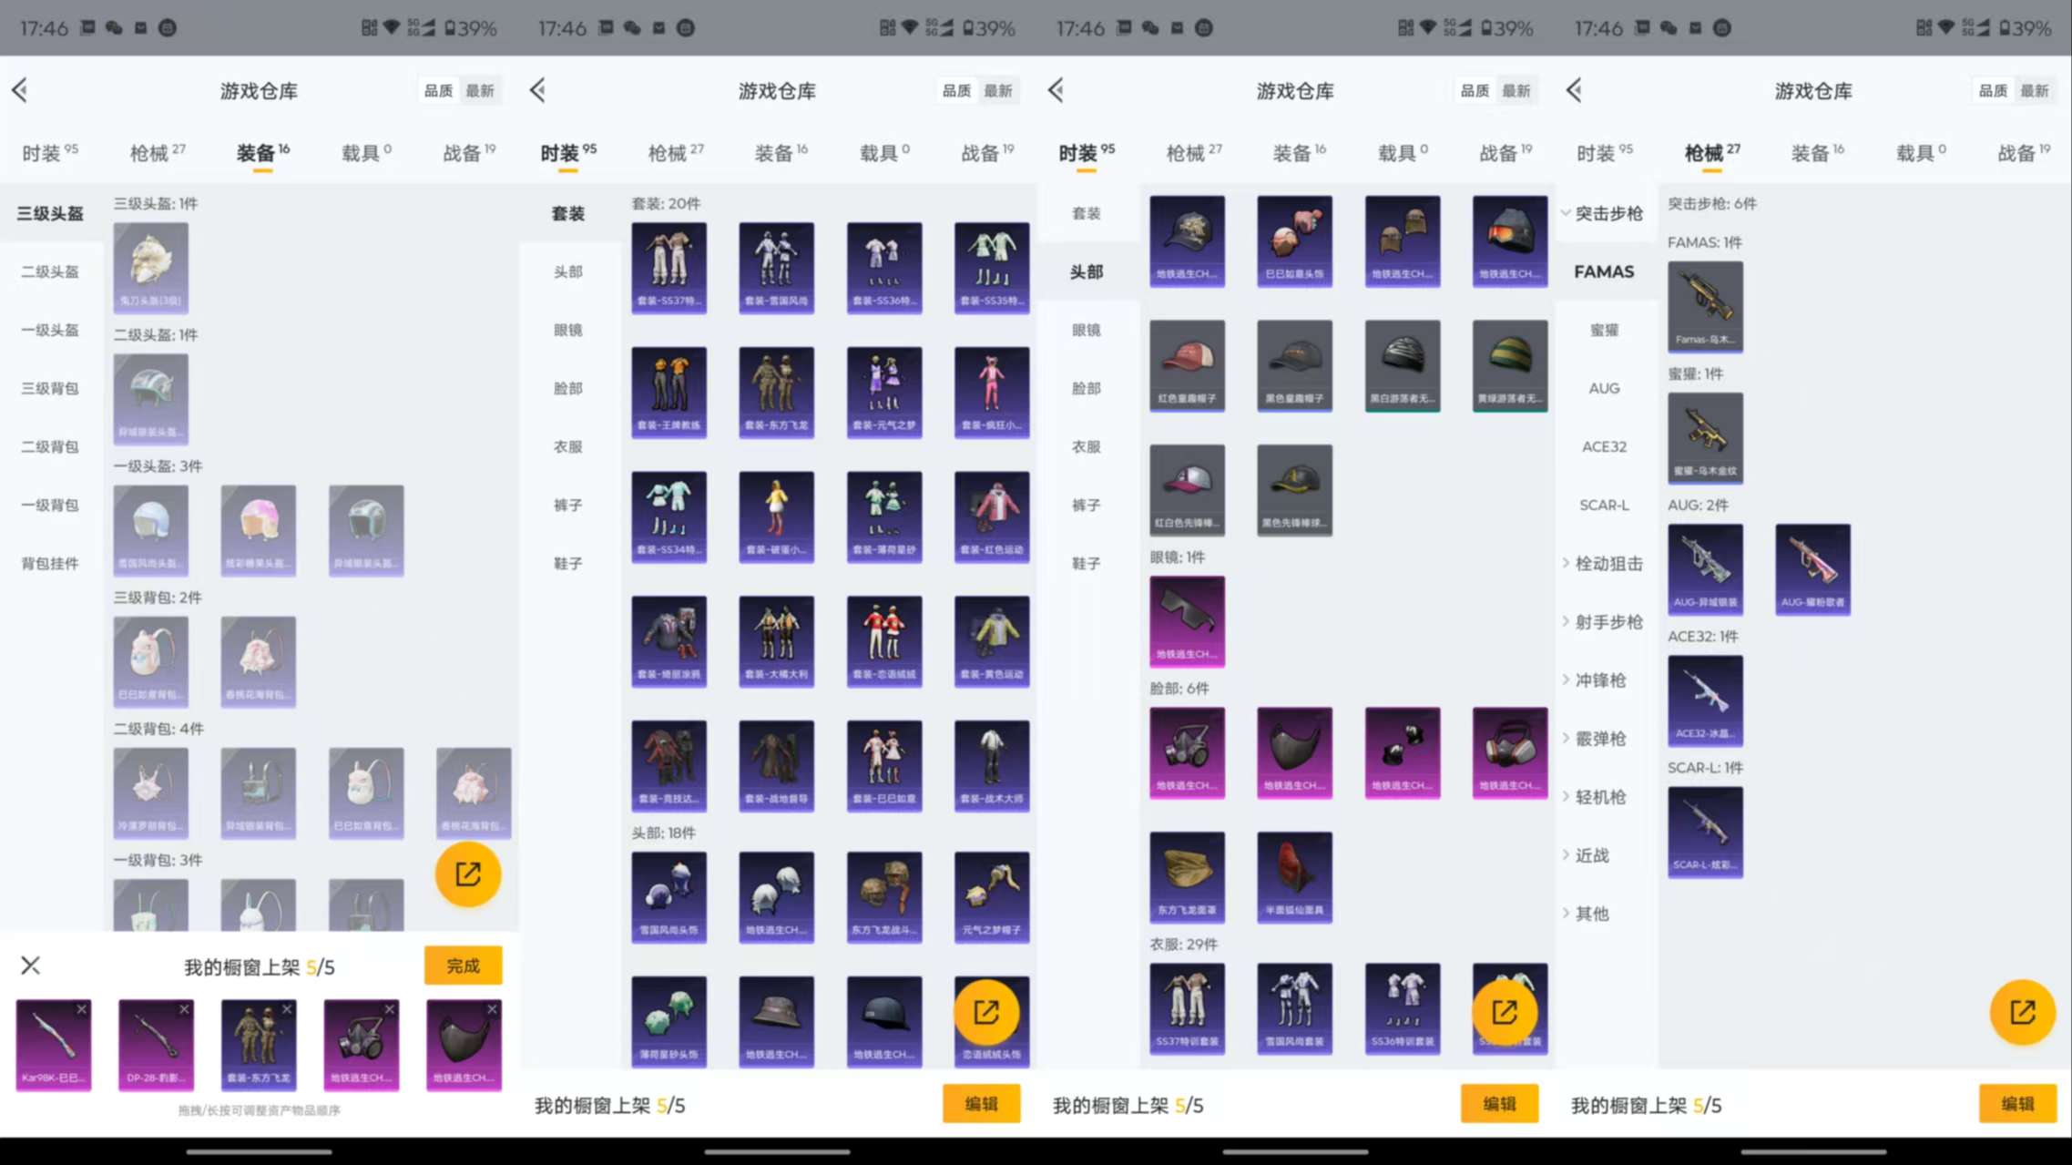2072x1165 pixels.
Task: Collapse the 突击步枪 category
Action: pyautogui.click(x=1608, y=213)
